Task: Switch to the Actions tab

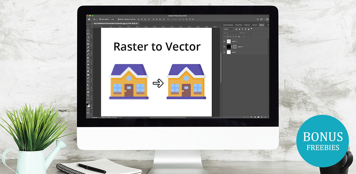Action: pyautogui.click(x=255, y=25)
